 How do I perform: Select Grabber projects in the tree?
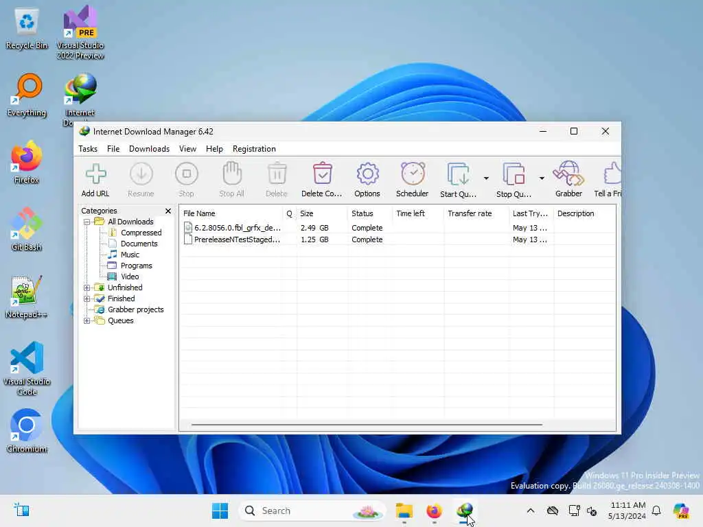[136, 309]
